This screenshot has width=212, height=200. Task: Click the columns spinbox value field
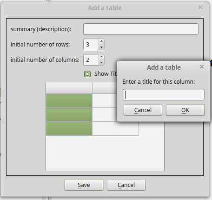pyautogui.click(x=91, y=60)
